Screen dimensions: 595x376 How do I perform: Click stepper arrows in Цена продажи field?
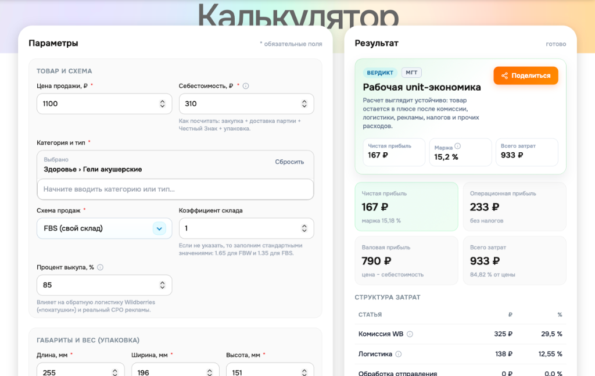(163, 103)
